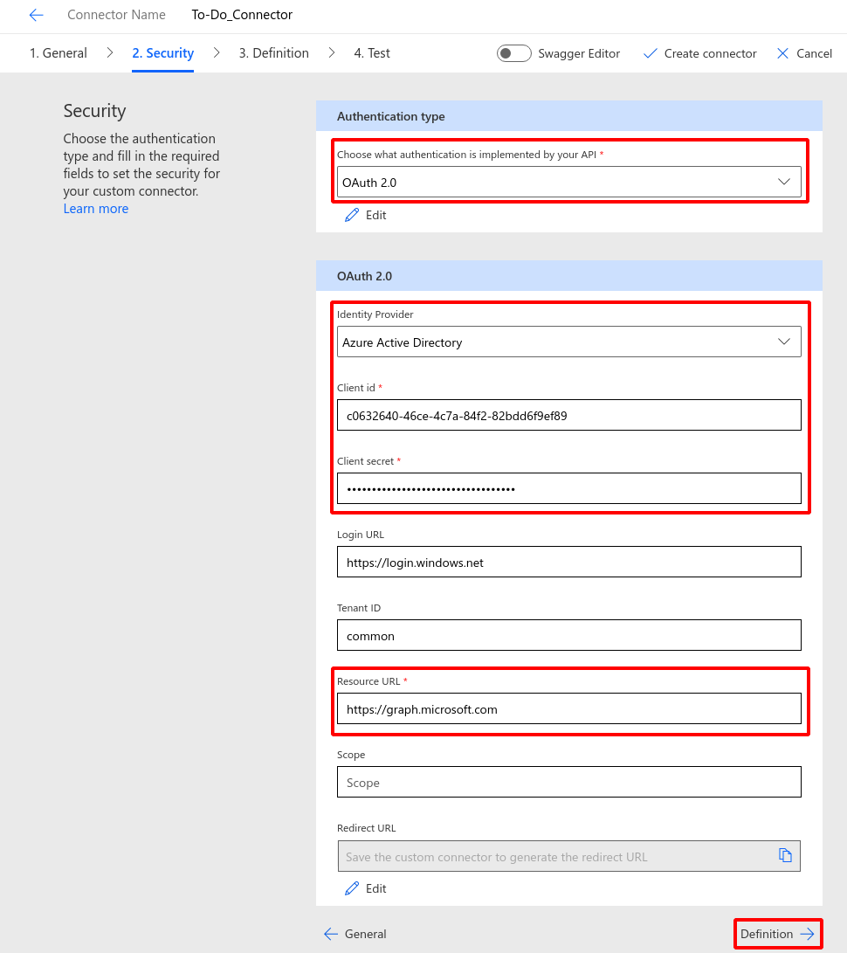Go to the 1. General step tab
The width and height of the screenshot is (847, 953).
click(x=59, y=53)
